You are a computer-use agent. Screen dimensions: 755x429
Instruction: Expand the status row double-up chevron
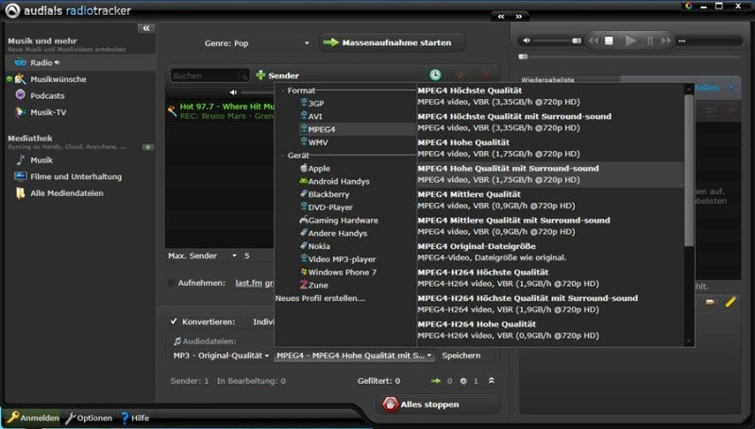pyautogui.click(x=491, y=380)
